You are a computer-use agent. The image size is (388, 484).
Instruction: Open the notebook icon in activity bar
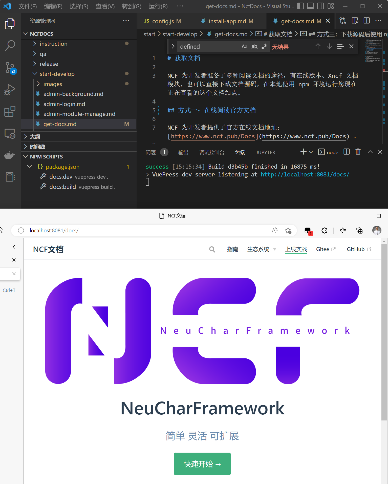(x=10, y=177)
